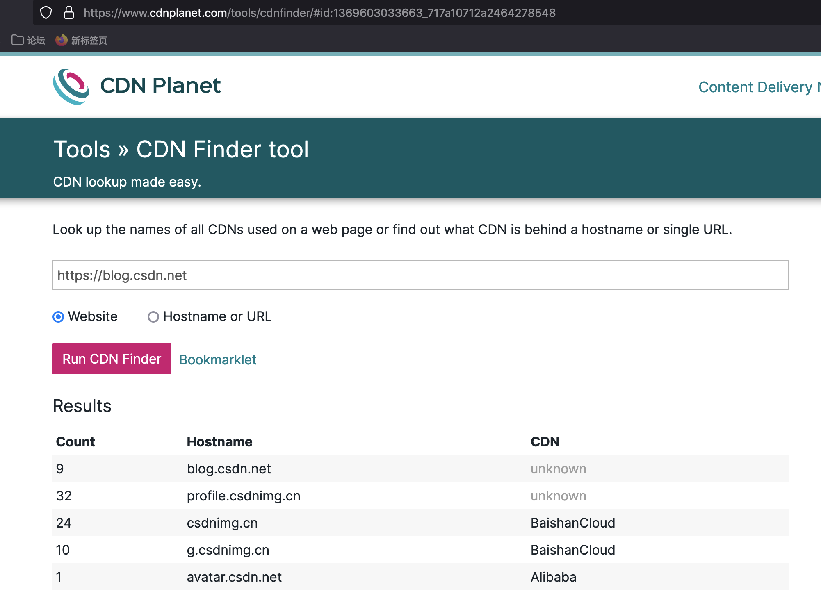The image size is (821, 596).
Task: Click the CDN Planet site title text
Action: click(x=160, y=86)
